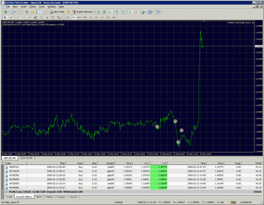Switch chart to line chart
264x205 pixels.
click(x=110, y=12)
